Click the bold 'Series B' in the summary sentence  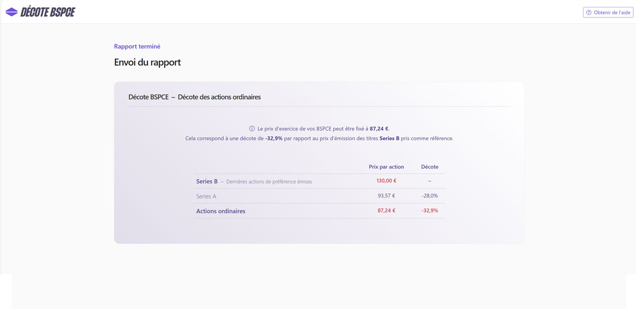pos(390,138)
